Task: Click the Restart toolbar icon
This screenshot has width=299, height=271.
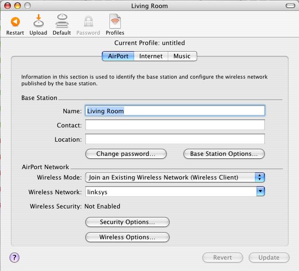Action: (x=15, y=21)
